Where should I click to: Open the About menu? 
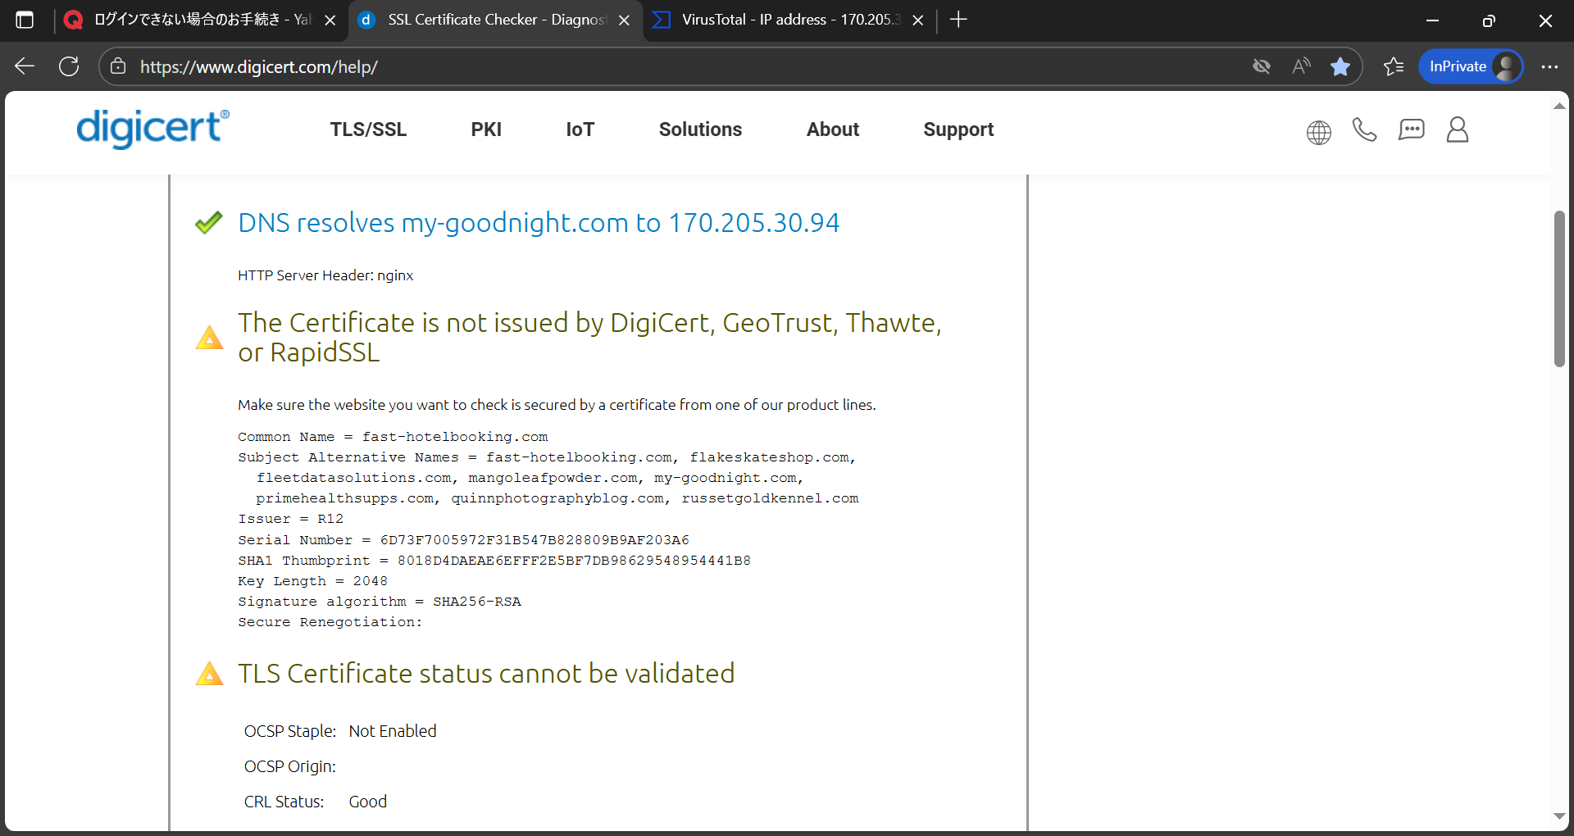point(833,129)
